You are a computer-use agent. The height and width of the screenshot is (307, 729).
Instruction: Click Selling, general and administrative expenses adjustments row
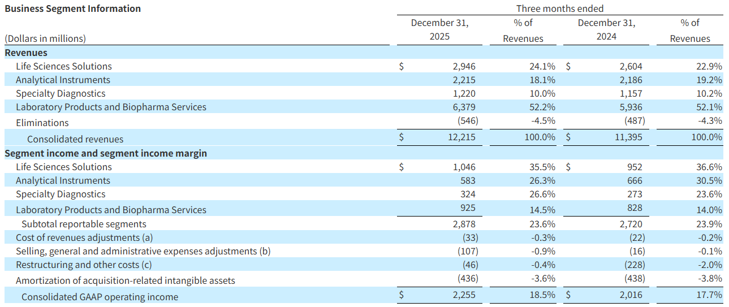coord(143,251)
